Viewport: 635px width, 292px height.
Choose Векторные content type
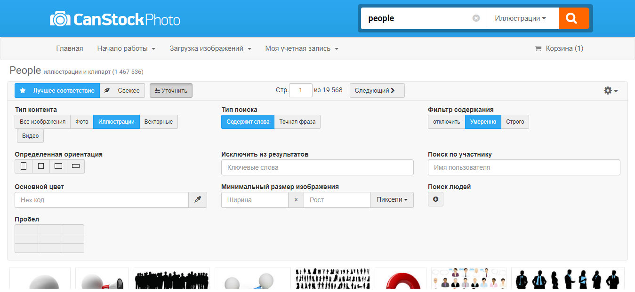point(159,122)
